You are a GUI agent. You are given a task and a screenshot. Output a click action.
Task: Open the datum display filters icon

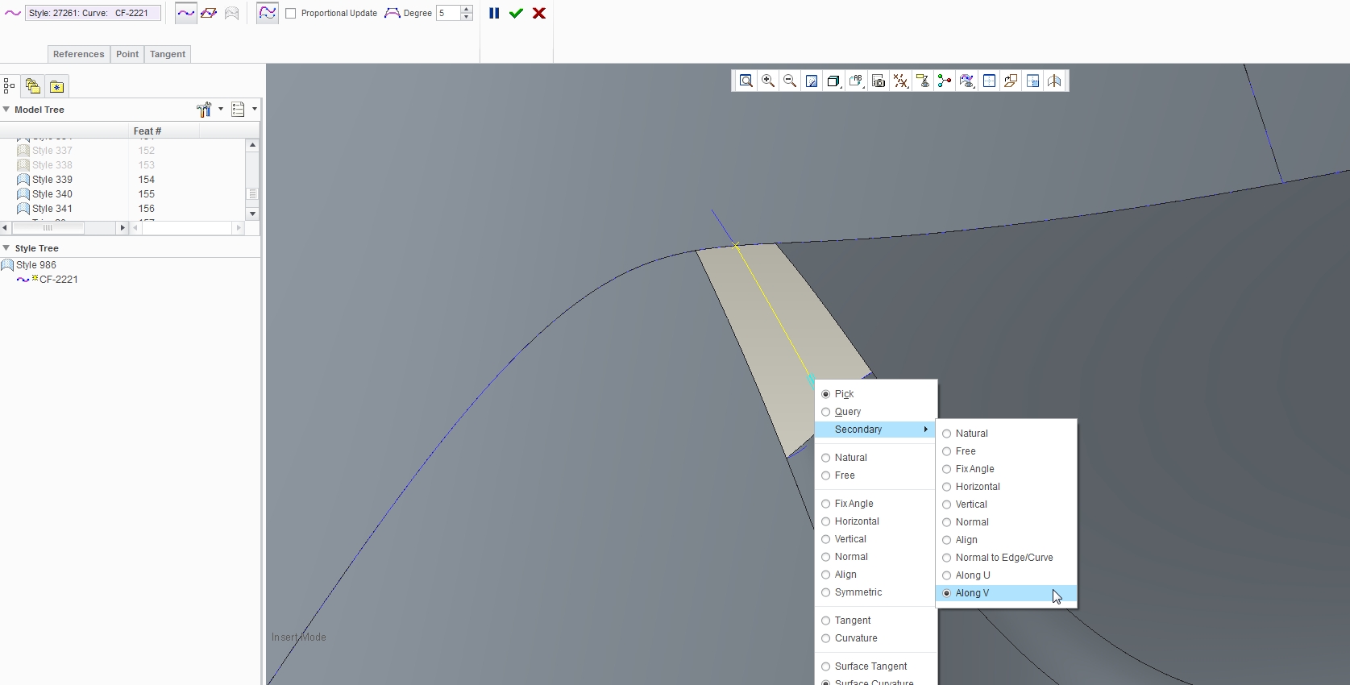pyautogui.click(x=900, y=81)
